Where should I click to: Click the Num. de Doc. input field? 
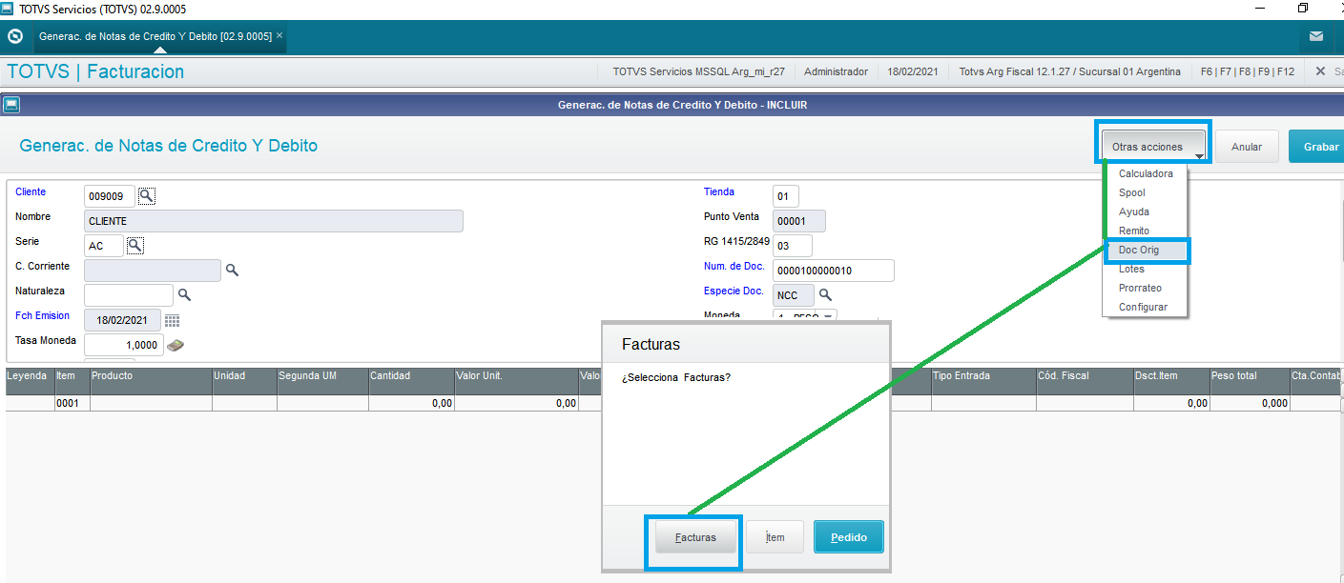pos(834,271)
